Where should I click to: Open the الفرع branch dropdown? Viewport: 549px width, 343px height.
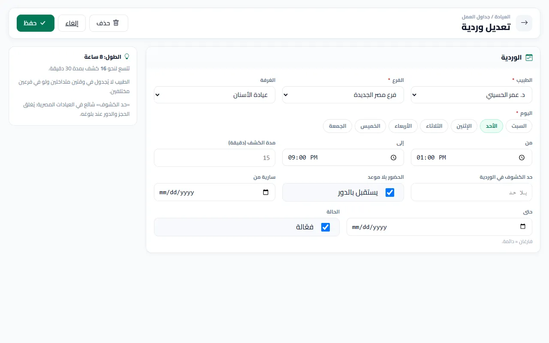(x=343, y=95)
